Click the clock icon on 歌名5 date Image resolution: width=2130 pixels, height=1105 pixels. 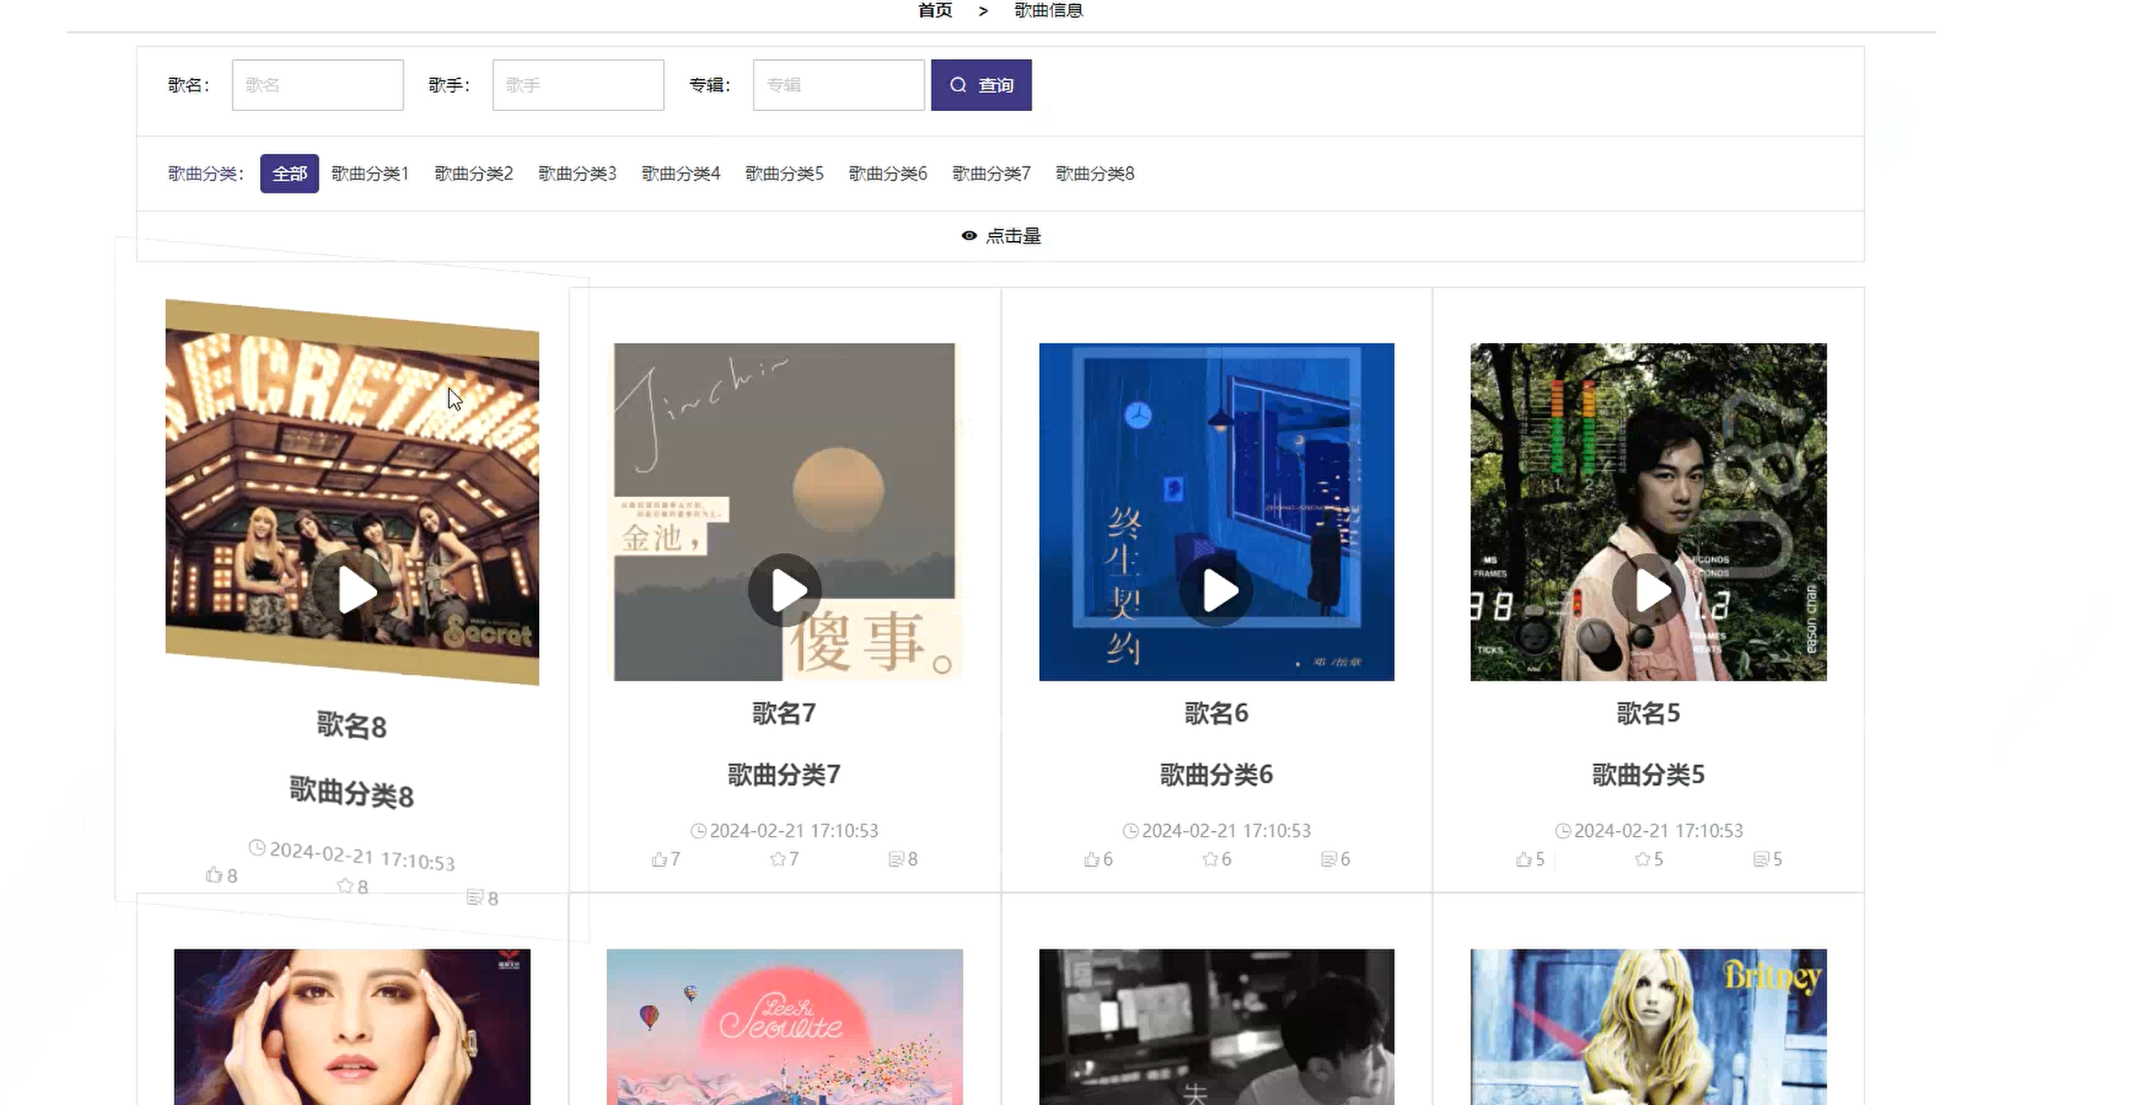click(x=1563, y=830)
